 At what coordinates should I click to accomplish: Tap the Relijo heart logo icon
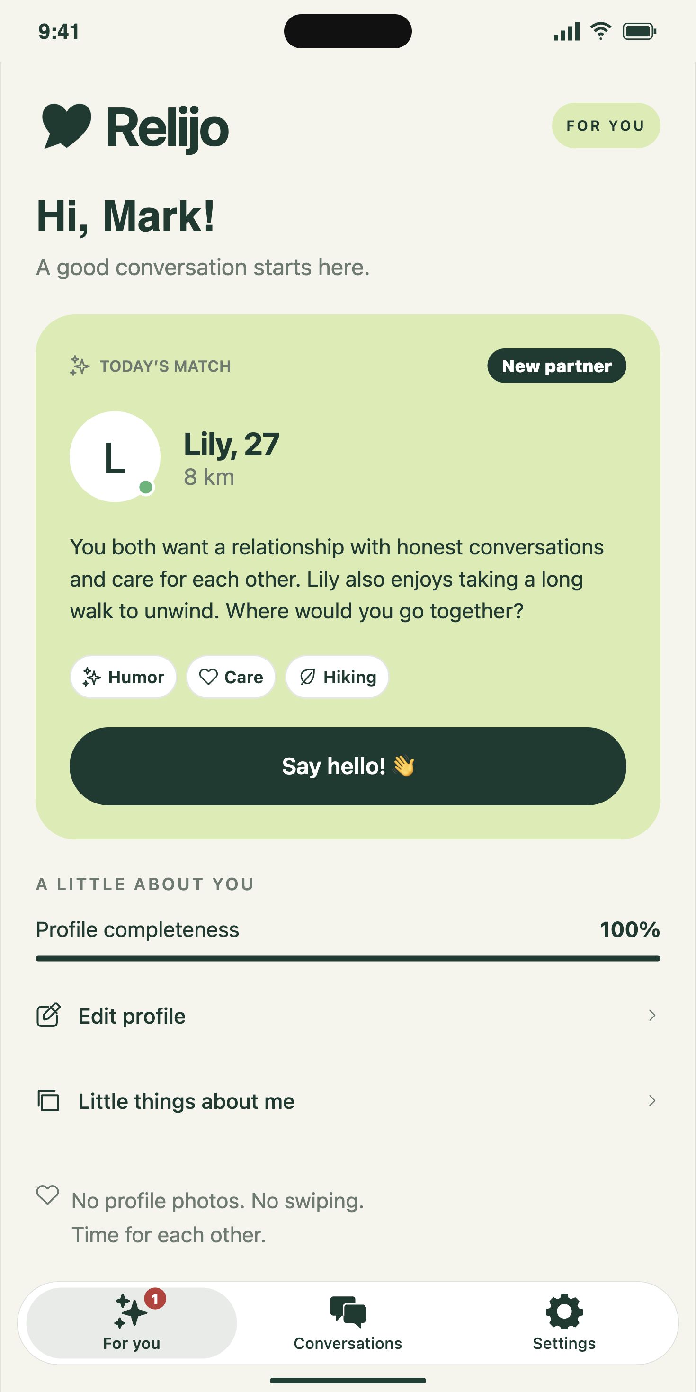tap(66, 126)
